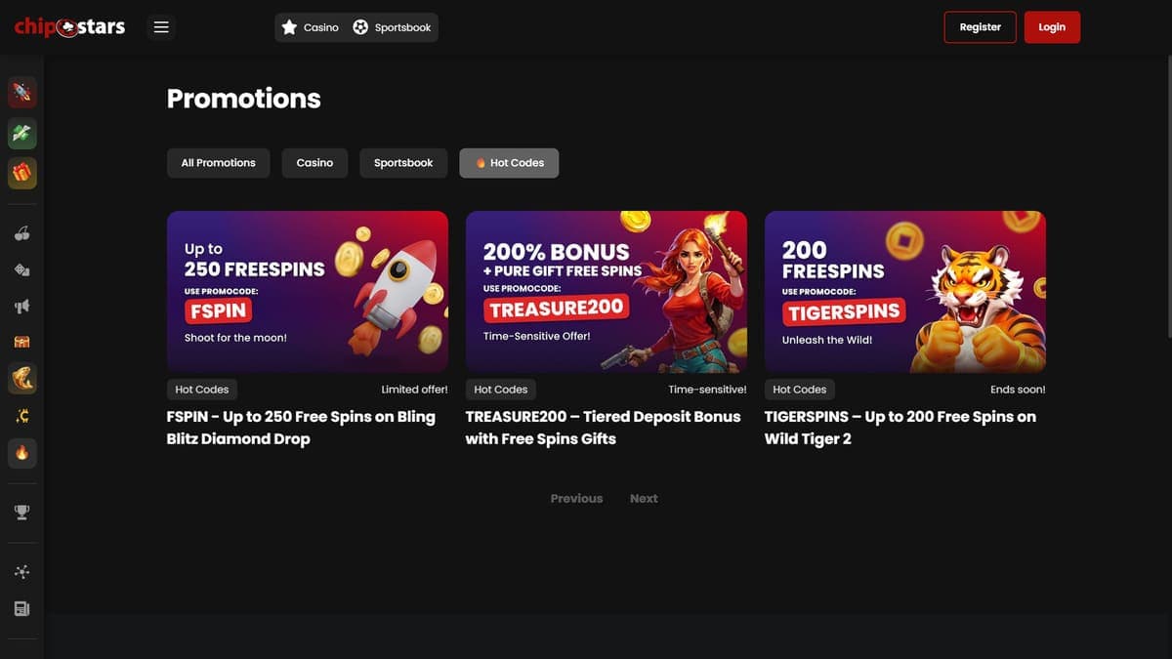Click the flame hot sidebar icon
The height and width of the screenshot is (659, 1172).
(22, 452)
